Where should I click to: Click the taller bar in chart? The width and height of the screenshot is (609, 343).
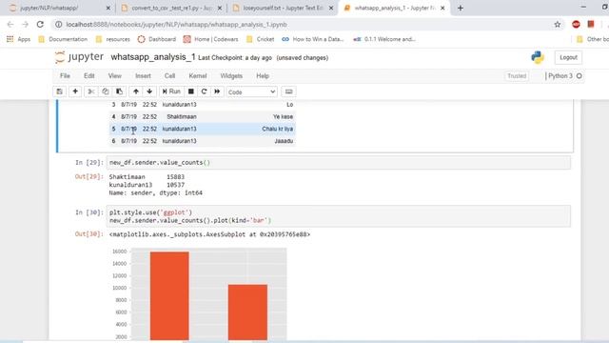169,295
